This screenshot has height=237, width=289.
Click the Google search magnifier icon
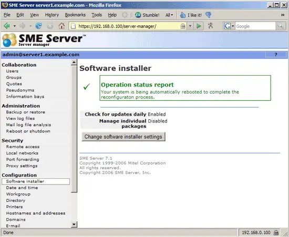click(x=281, y=26)
